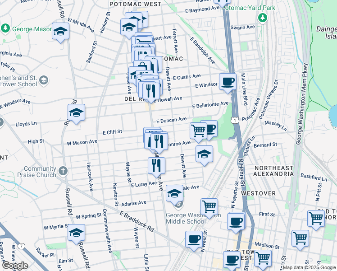Select the shopping bag marker in Del Ray cluster

(142, 66)
